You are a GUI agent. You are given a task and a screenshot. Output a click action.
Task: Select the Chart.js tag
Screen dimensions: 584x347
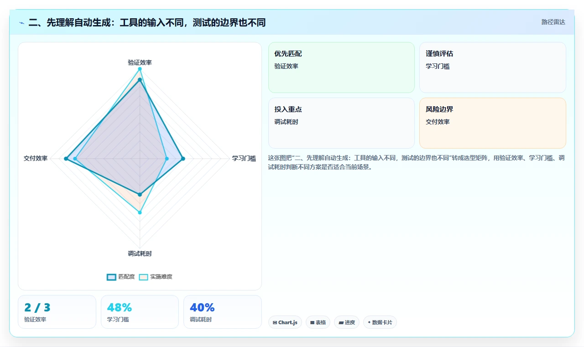(x=285, y=322)
